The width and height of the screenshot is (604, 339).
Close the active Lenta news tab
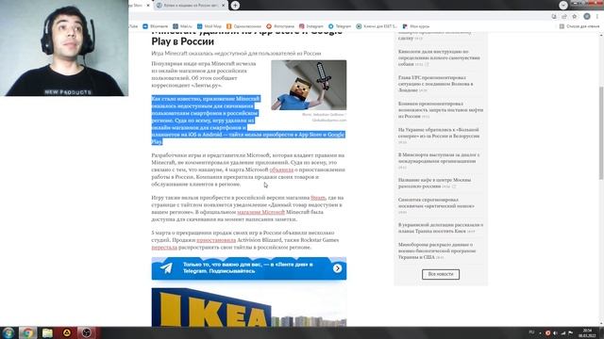coord(223,6)
